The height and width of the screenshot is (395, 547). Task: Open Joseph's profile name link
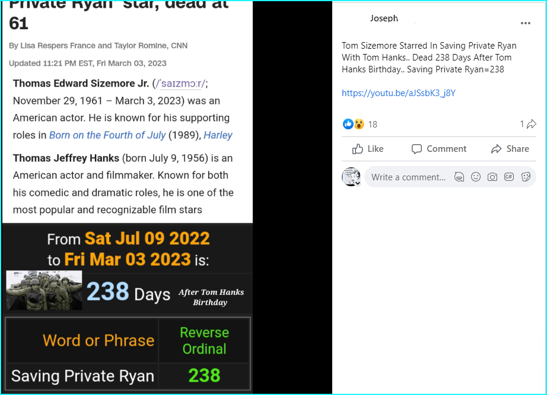coord(384,18)
